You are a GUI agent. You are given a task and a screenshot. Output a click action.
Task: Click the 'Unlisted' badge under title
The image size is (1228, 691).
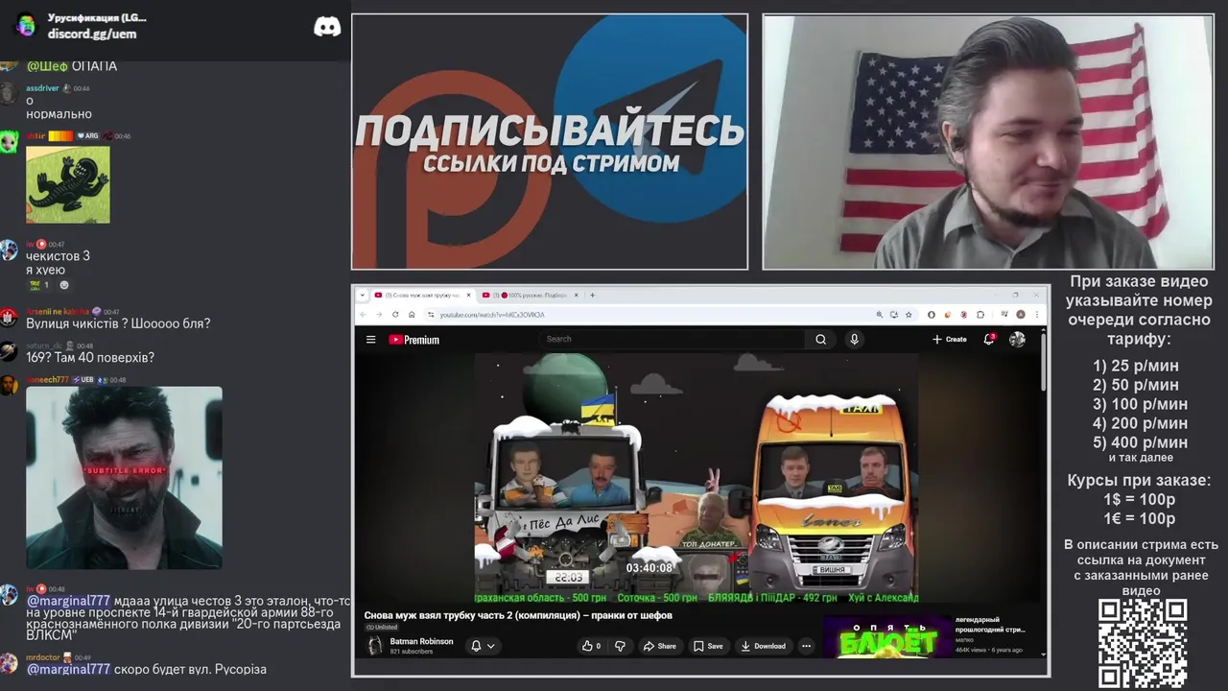tap(382, 627)
